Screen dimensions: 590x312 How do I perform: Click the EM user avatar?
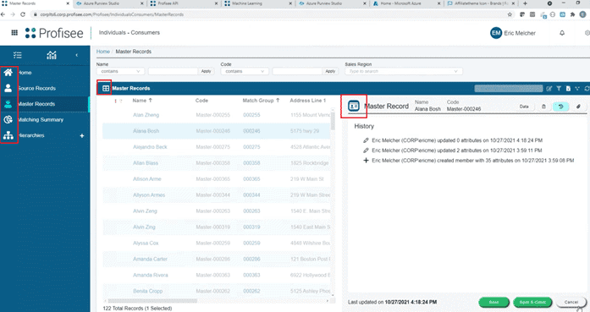pos(496,33)
